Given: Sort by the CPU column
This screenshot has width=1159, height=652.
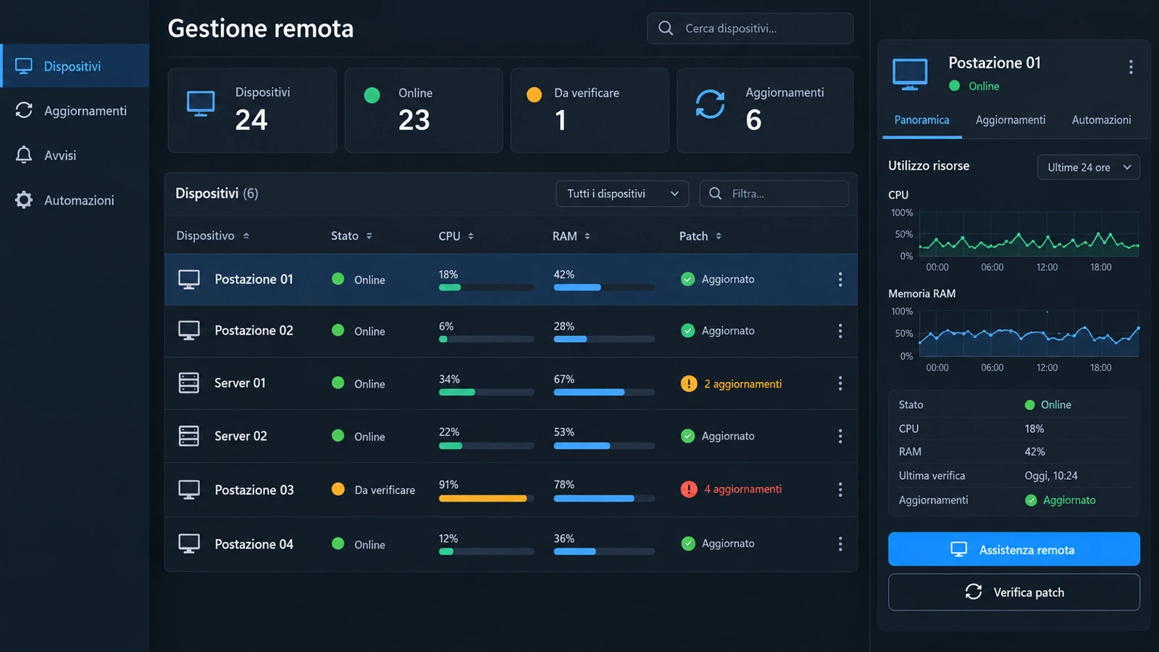Looking at the screenshot, I should (456, 236).
